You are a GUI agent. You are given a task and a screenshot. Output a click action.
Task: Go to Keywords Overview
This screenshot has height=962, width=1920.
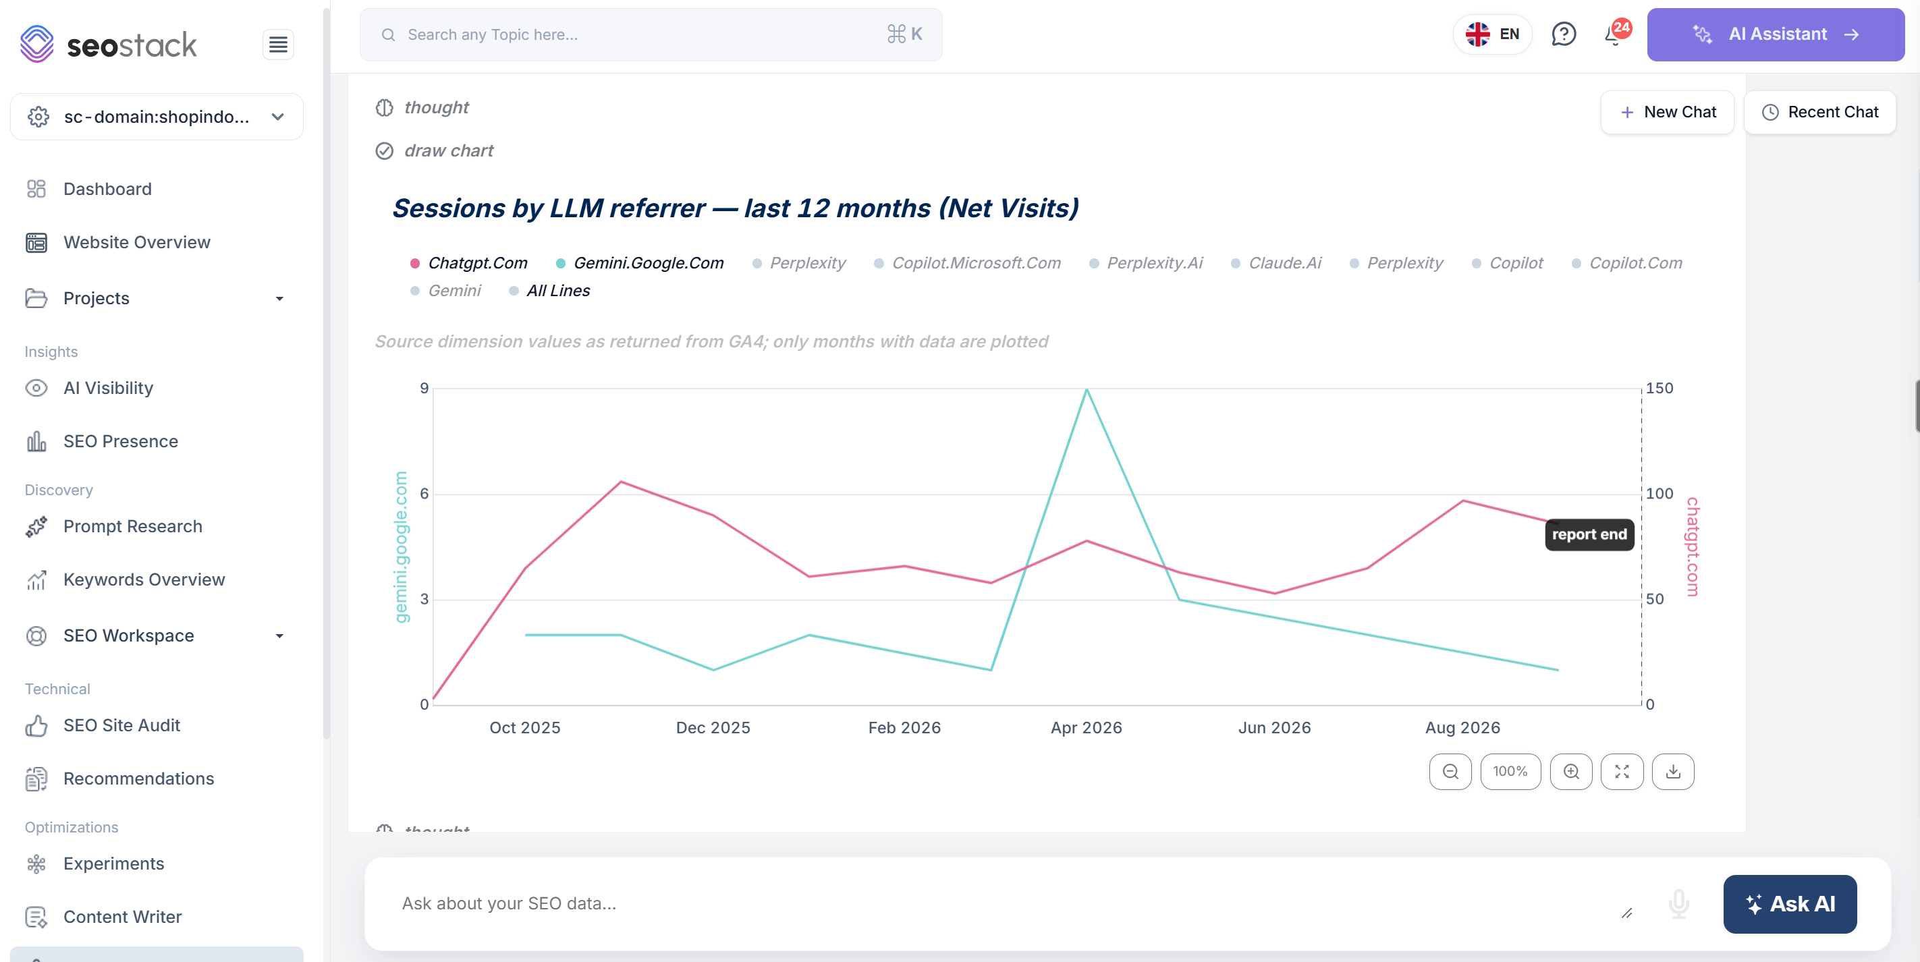144,579
